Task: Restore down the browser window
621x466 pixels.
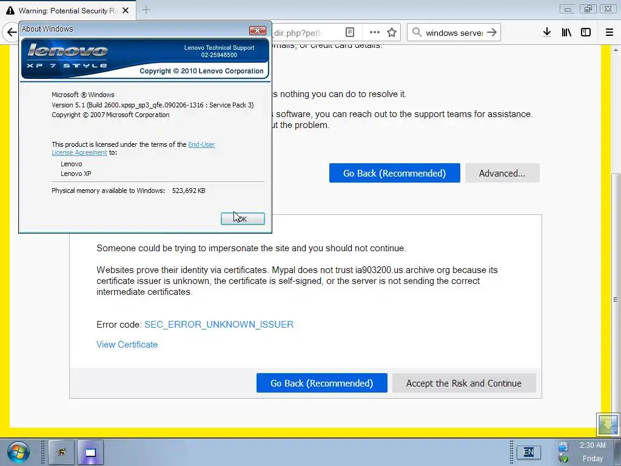Action: pos(588,9)
